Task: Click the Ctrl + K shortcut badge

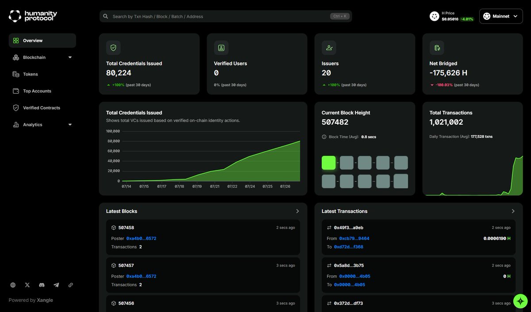Action: click(339, 16)
